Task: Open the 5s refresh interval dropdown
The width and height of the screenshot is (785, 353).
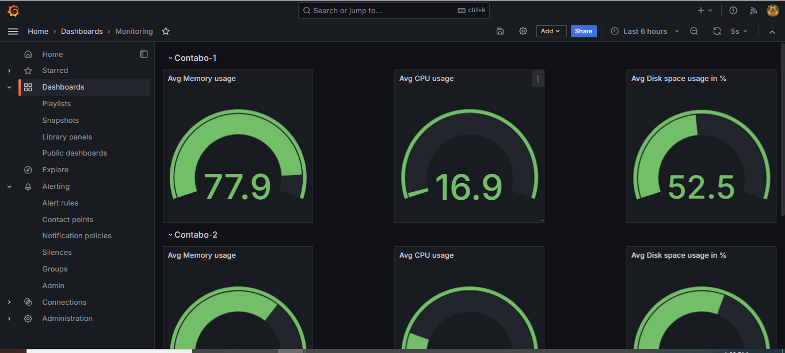Action: pyautogui.click(x=739, y=32)
